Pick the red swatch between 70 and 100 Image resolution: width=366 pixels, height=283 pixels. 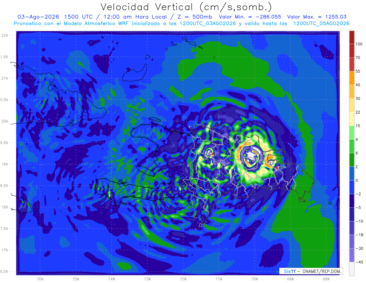coord(352,51)
